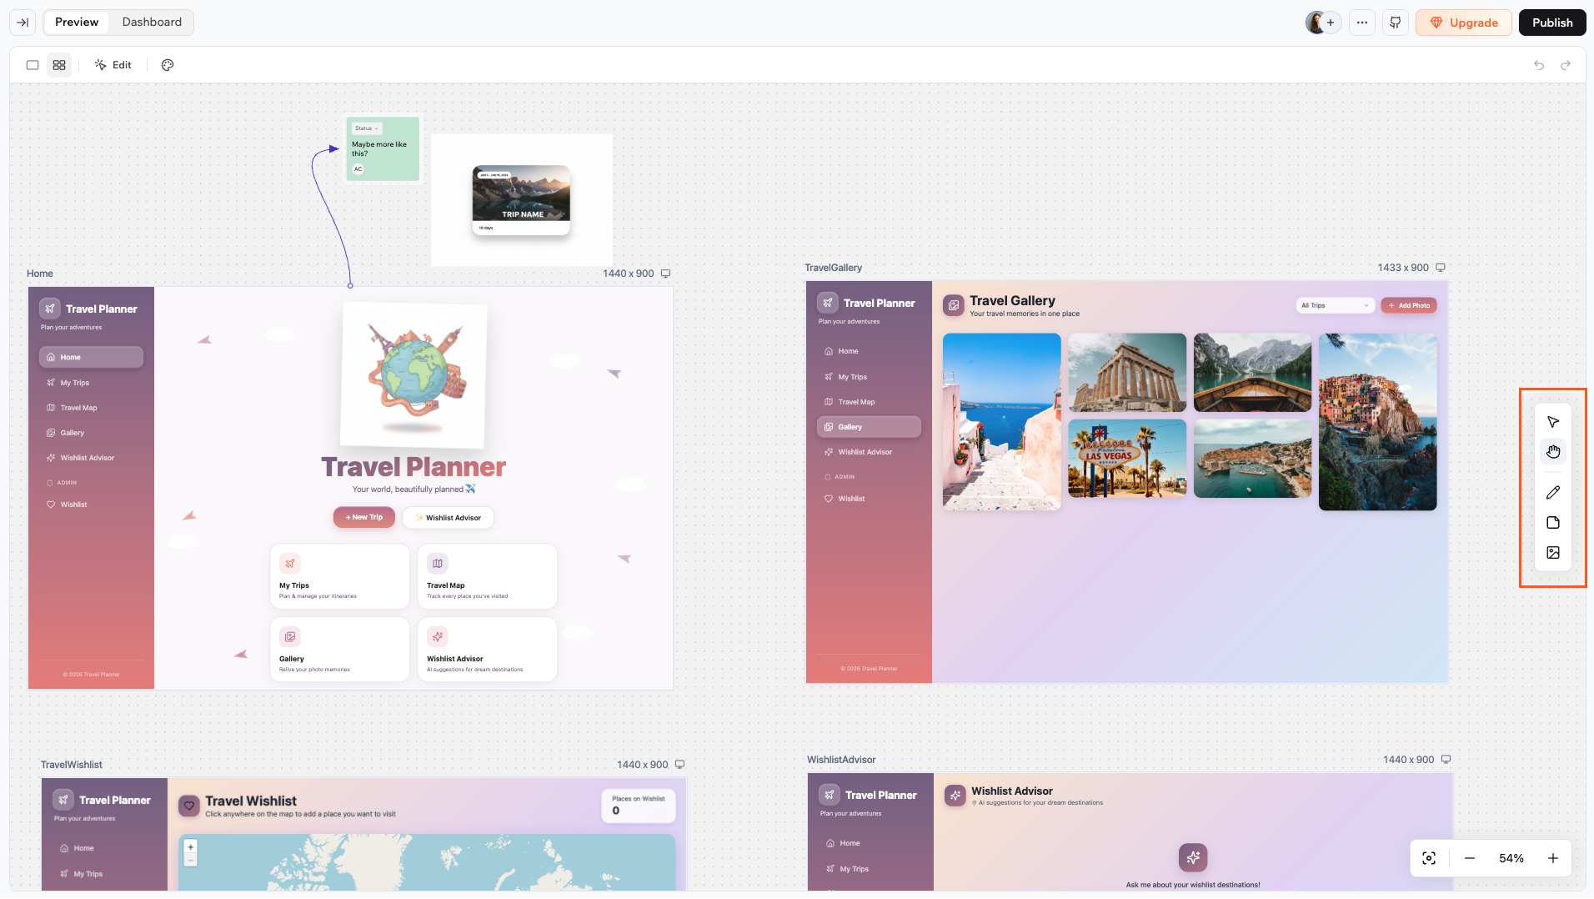This screenshot has height=899, width=1594.
Task: Open the Status dropdown on the green note
Action: tap(367, 128)
